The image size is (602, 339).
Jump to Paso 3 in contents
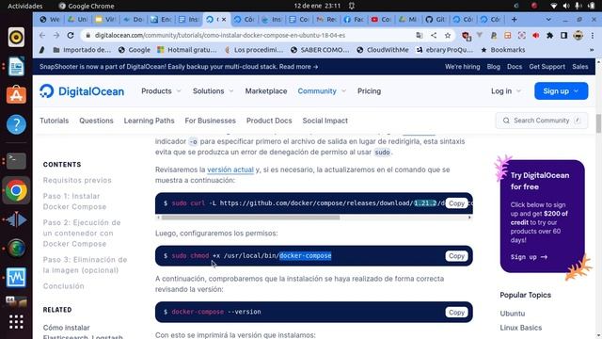85,265
